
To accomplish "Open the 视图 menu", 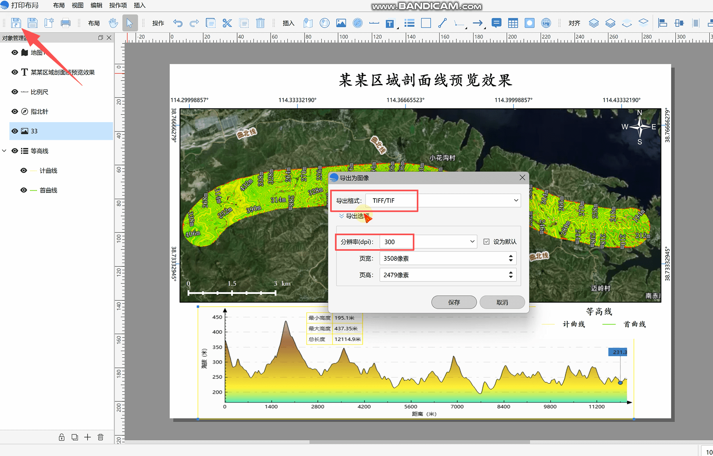I will pyautogui.click(x=77, y=5).
